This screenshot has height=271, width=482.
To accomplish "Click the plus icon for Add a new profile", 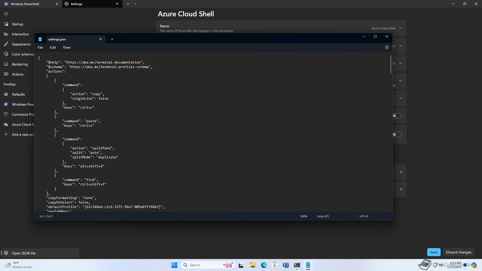I will tap(6, 134).
